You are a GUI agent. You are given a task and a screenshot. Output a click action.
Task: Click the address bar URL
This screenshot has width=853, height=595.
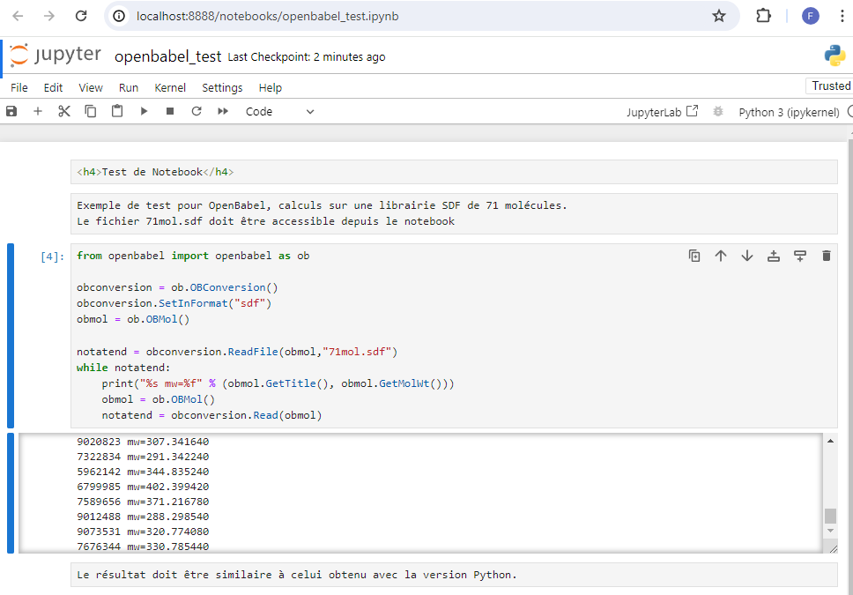pos(268,17)
